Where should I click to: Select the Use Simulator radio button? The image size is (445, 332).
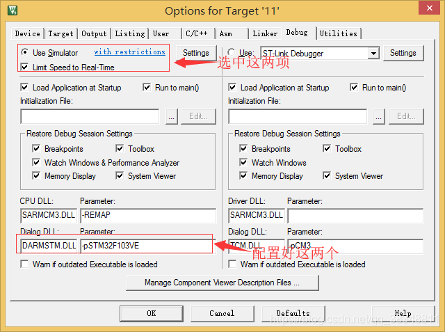click(x=25, y=52)
